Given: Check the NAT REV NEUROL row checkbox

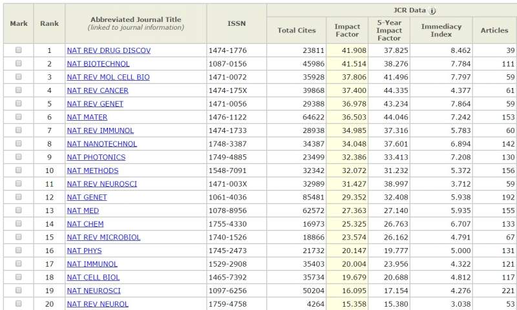Looking at the screenshot, I should click(19, 304).
